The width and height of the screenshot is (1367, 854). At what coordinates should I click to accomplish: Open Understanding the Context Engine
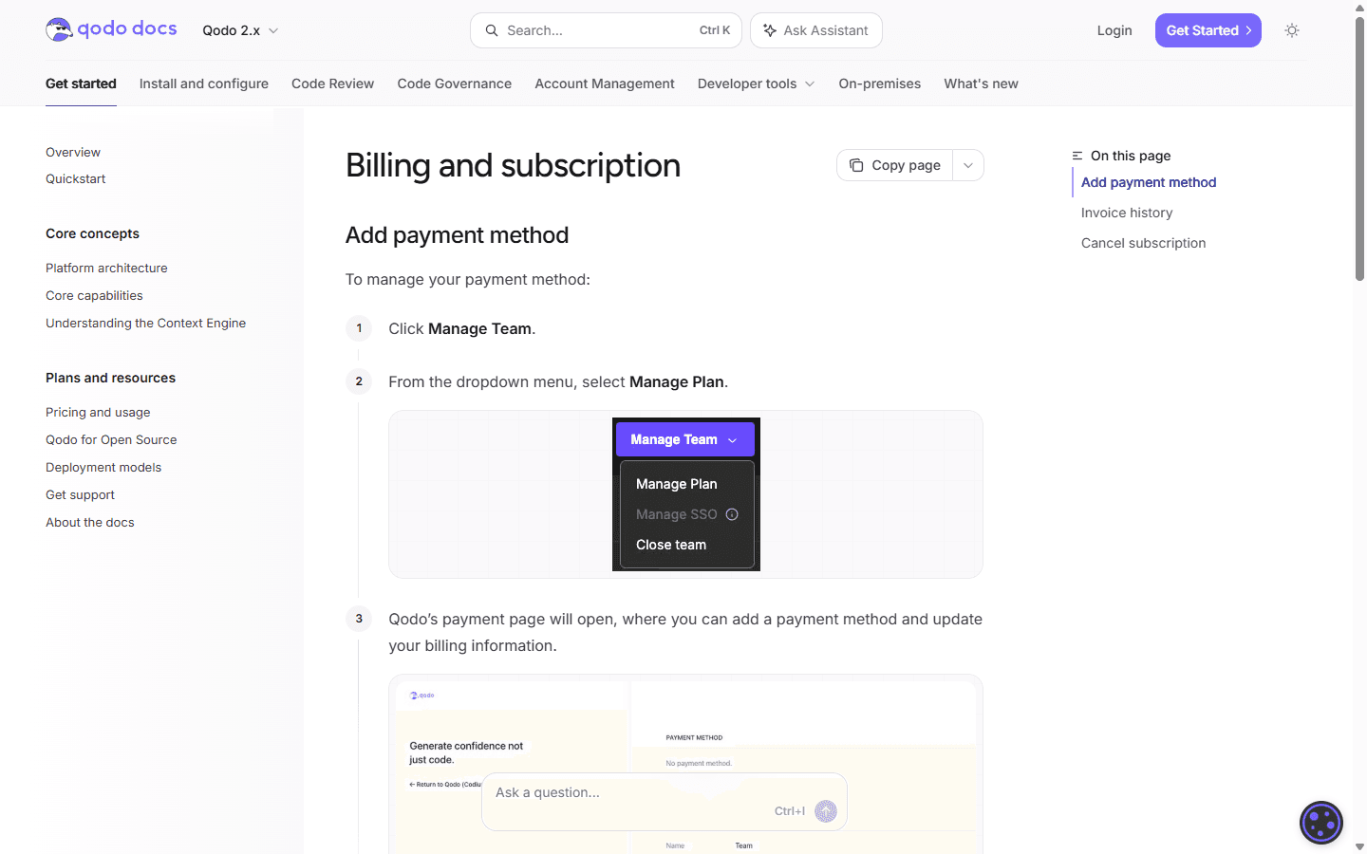pyautogui.click(x=145, y=323)
